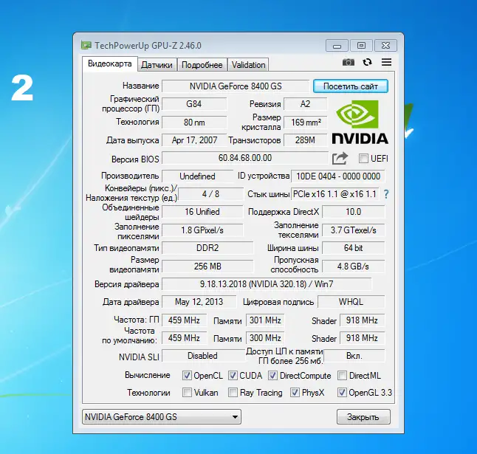Image resolution: width=477 pixels, height=454 pixels.
Task: Open the GPU selection dropdown at bottom
Action: pos(162,416)
